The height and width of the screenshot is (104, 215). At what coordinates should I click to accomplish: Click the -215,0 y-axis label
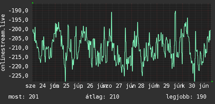tap(18, 57)
